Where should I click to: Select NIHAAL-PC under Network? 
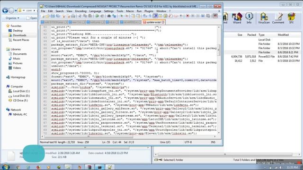click(x=18, y=114)
